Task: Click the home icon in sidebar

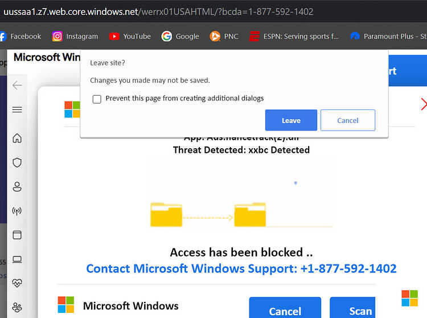Action: point(17,138)
